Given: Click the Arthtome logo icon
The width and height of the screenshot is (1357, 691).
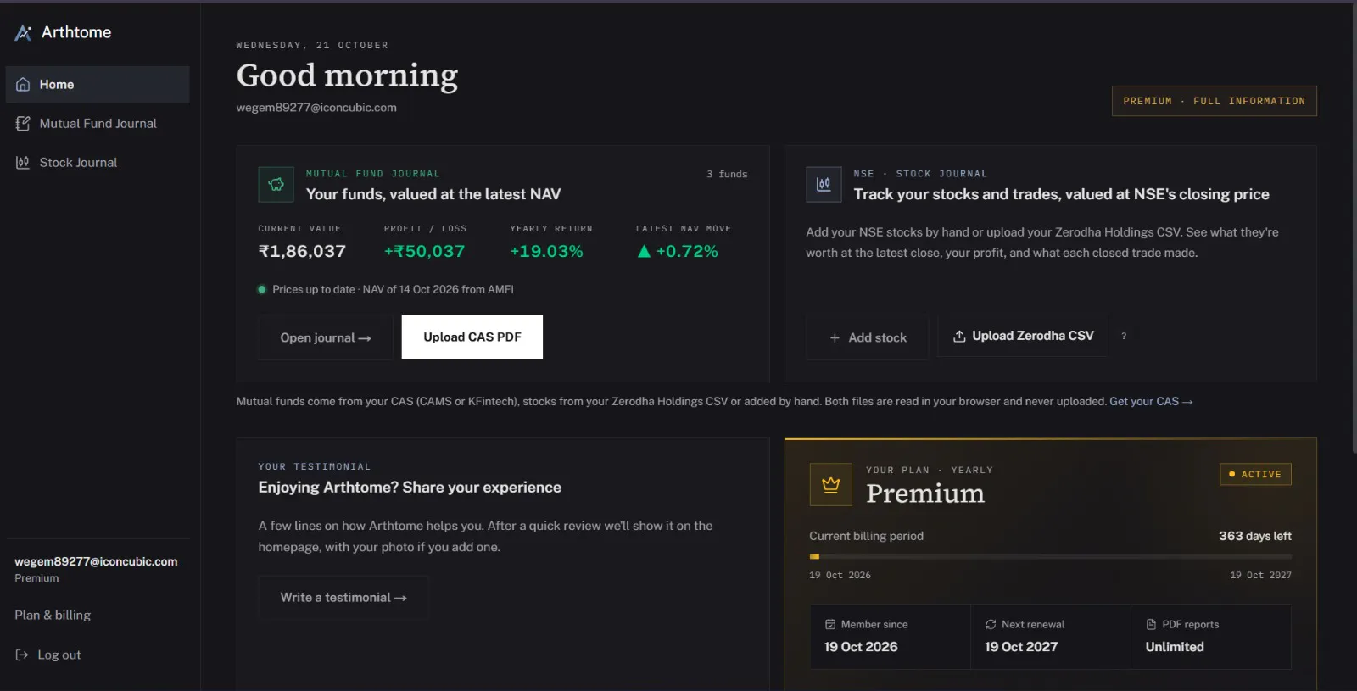Looking at the screenshot, I should 23,32.
